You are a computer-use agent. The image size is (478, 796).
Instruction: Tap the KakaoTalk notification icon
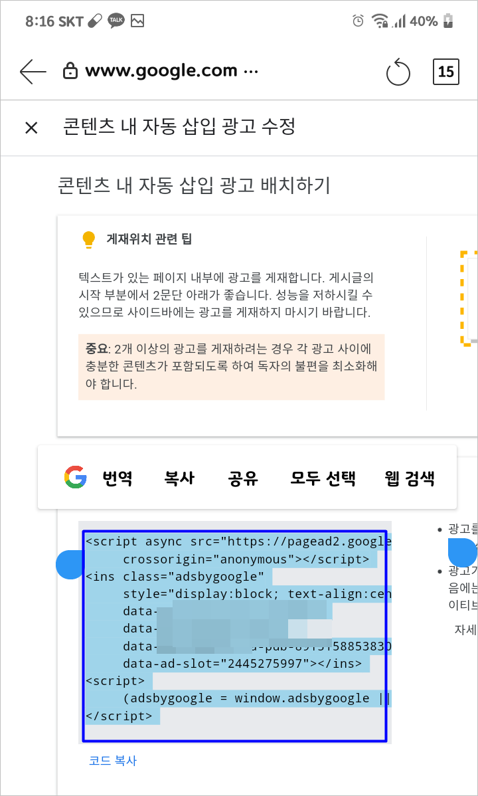tap(116, 21)
